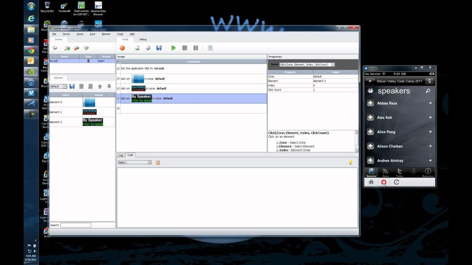The width and height of the screenshot is (472, 265).
Task: Click the Windows Start orb
Action: [x=31, y=6]
